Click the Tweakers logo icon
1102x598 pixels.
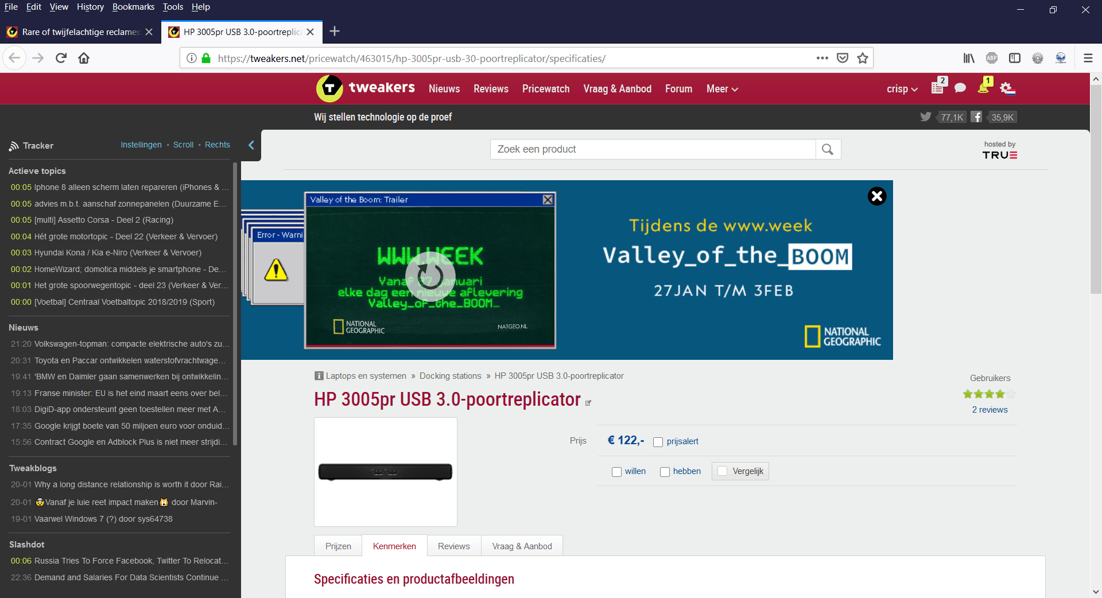point(329,88)
